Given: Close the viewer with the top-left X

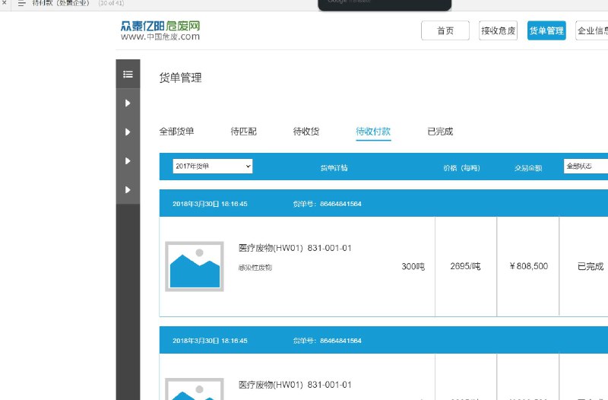Looking at the screenshot, I should pos(5,2).
